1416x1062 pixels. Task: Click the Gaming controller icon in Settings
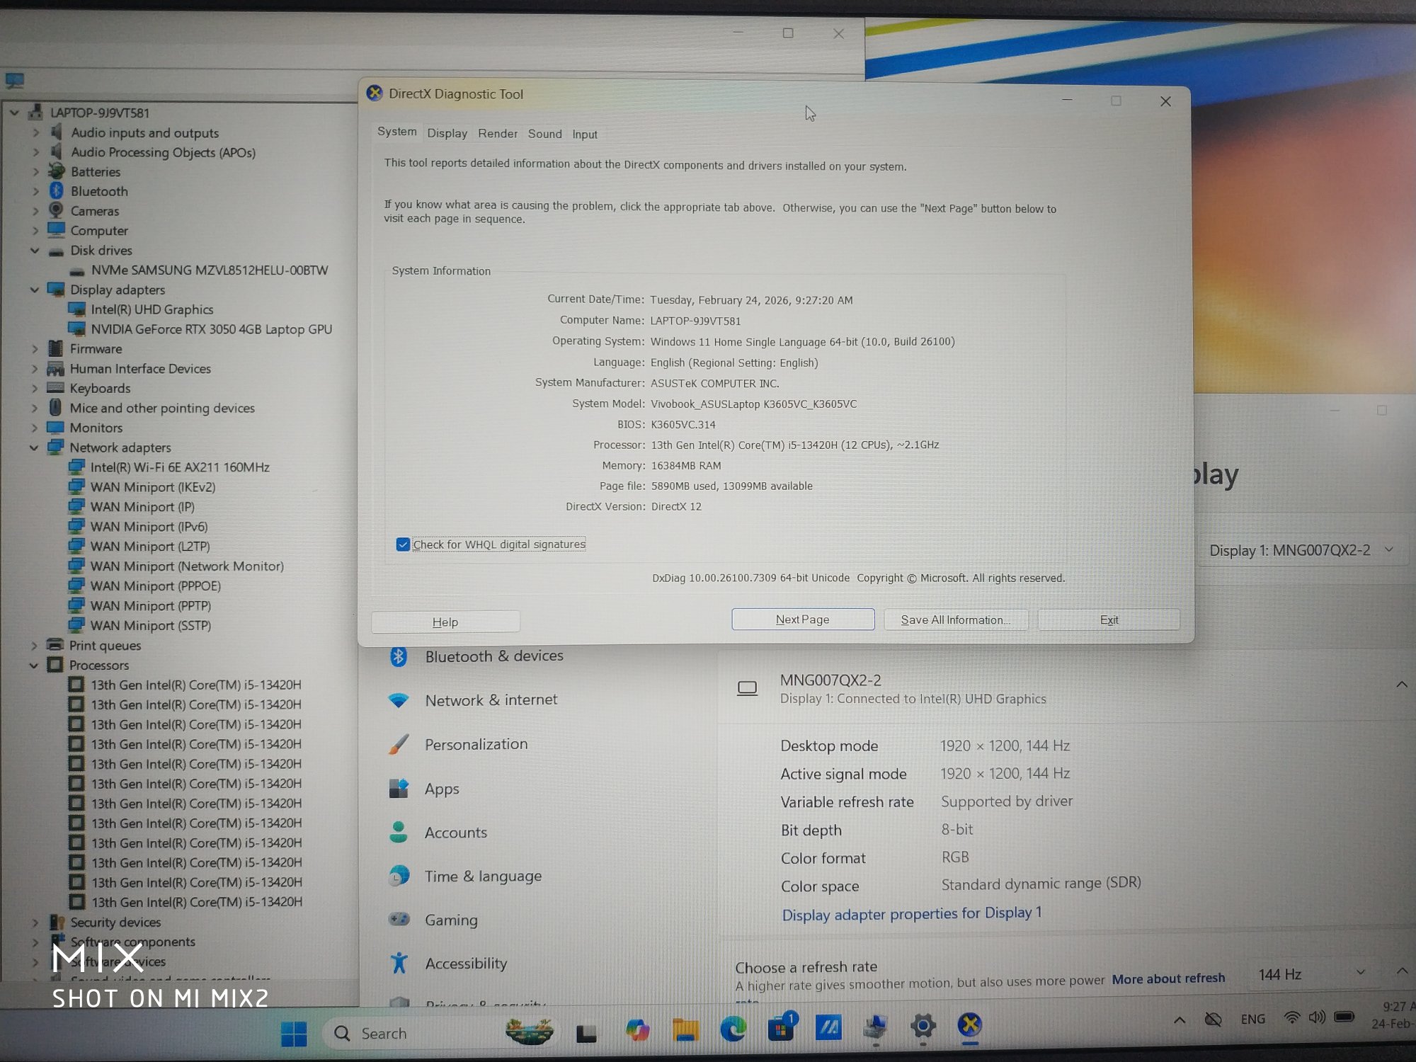pyautogui.click(x=399, y=919)
